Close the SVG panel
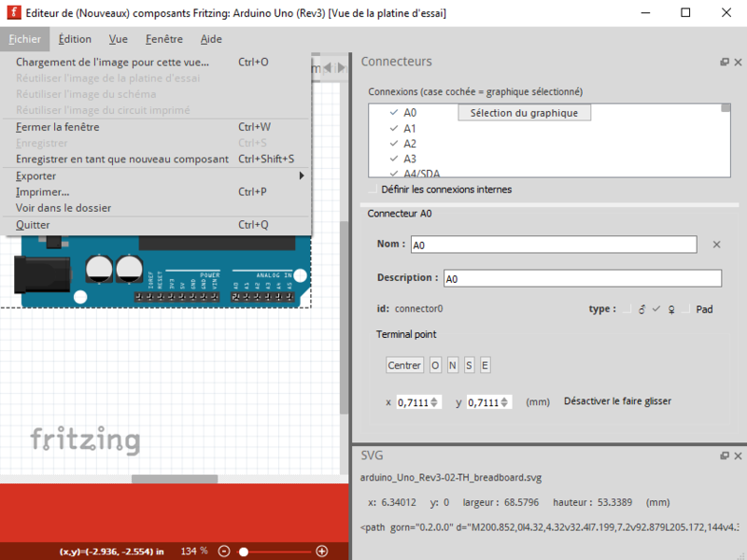The image size is (747, 560). coord(739,455)
